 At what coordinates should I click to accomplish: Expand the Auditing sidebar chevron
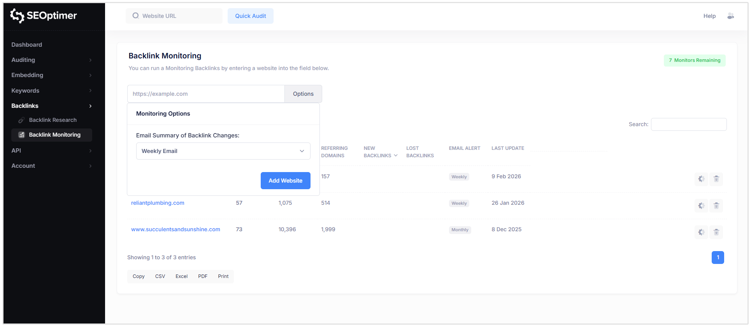pyautogui.click(x=90, y=60)
